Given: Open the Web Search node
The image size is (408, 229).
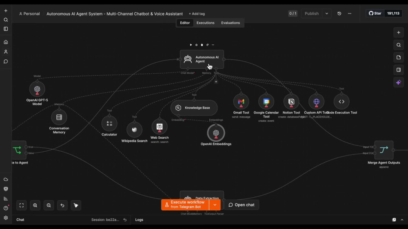Looking at the screenshot, I should click(x=160, y=126).
